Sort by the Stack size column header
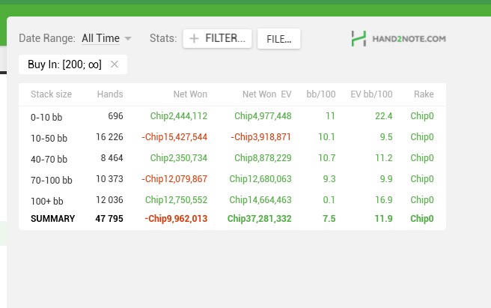The image size is (491, 308). (51, 94)
